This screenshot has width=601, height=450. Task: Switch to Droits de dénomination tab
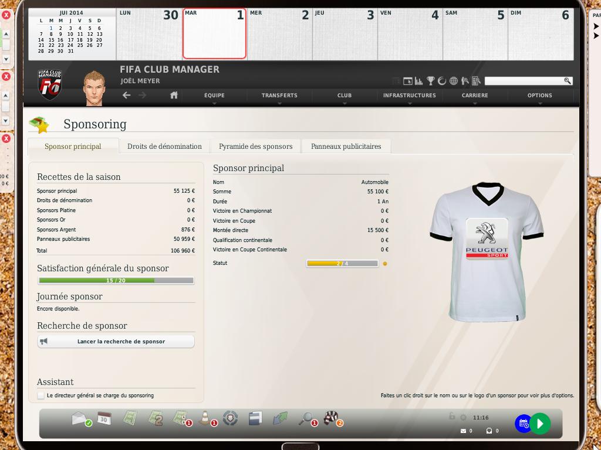pyautogui.click(x=164, y=146)
